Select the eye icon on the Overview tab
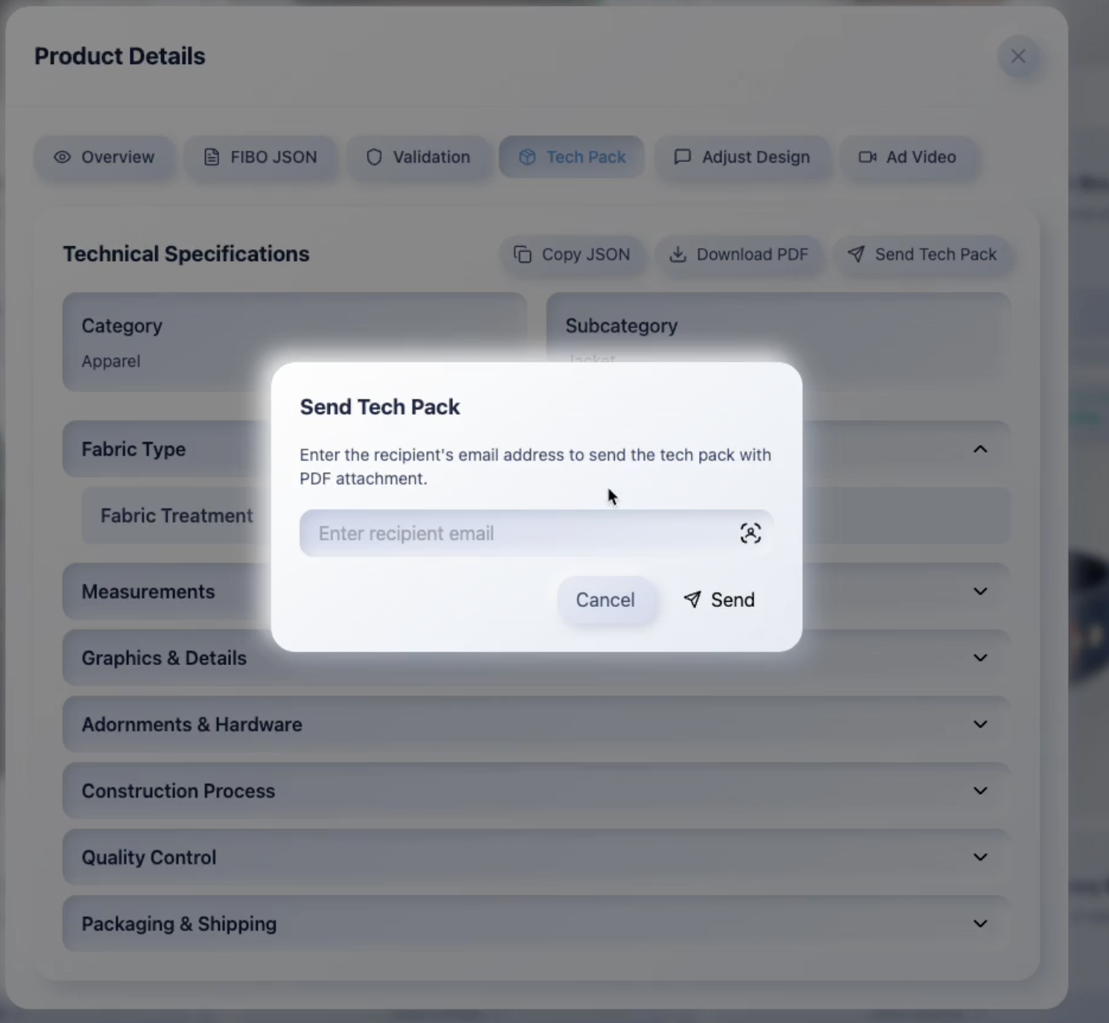This screenshot has height=1023, width=1109. pos(62,157)
